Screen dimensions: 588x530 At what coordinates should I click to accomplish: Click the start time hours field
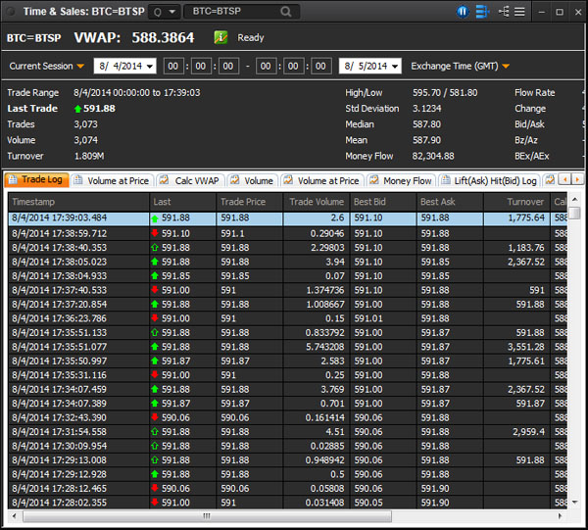[x=172, y=66]
